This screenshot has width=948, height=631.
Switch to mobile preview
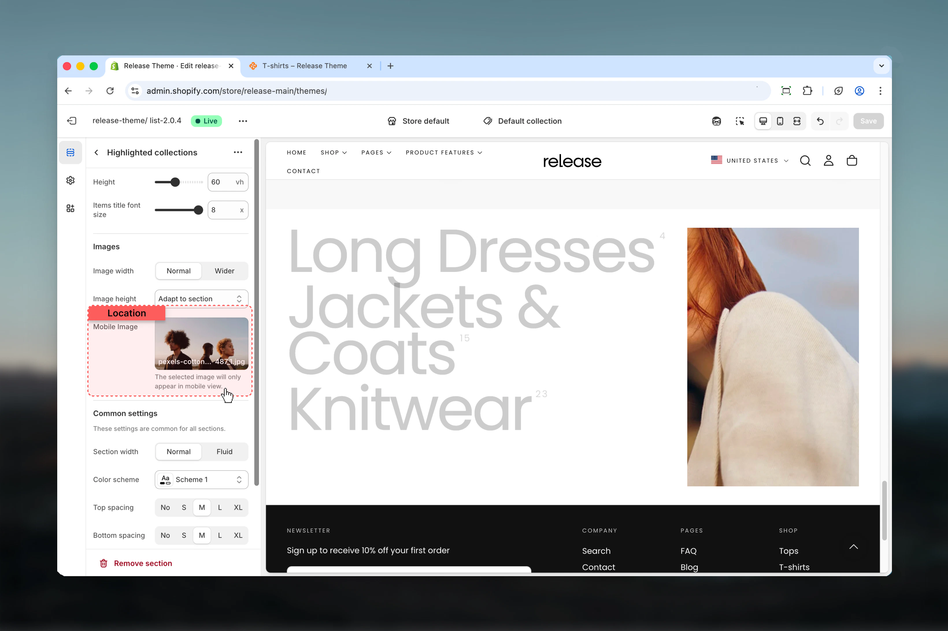(x=780, y=121)
